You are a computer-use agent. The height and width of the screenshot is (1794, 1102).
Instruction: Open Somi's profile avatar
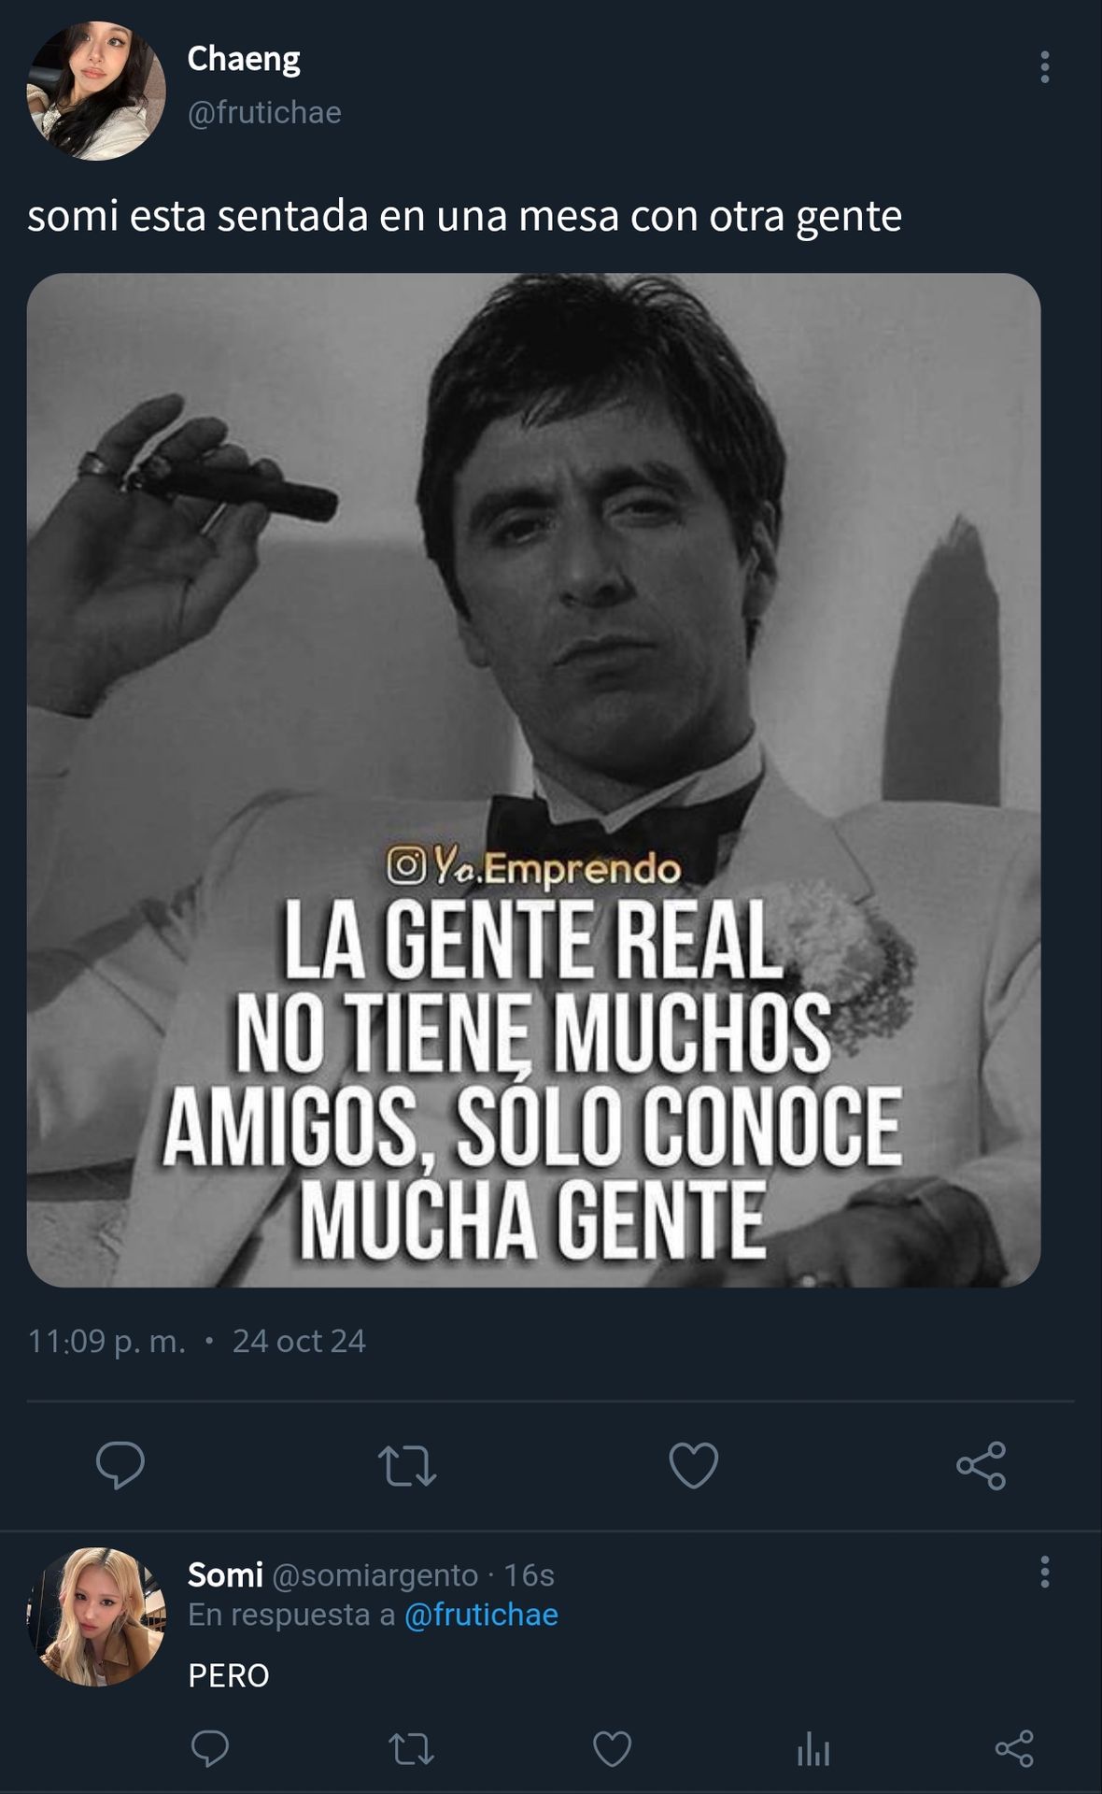coord(96,1616)
